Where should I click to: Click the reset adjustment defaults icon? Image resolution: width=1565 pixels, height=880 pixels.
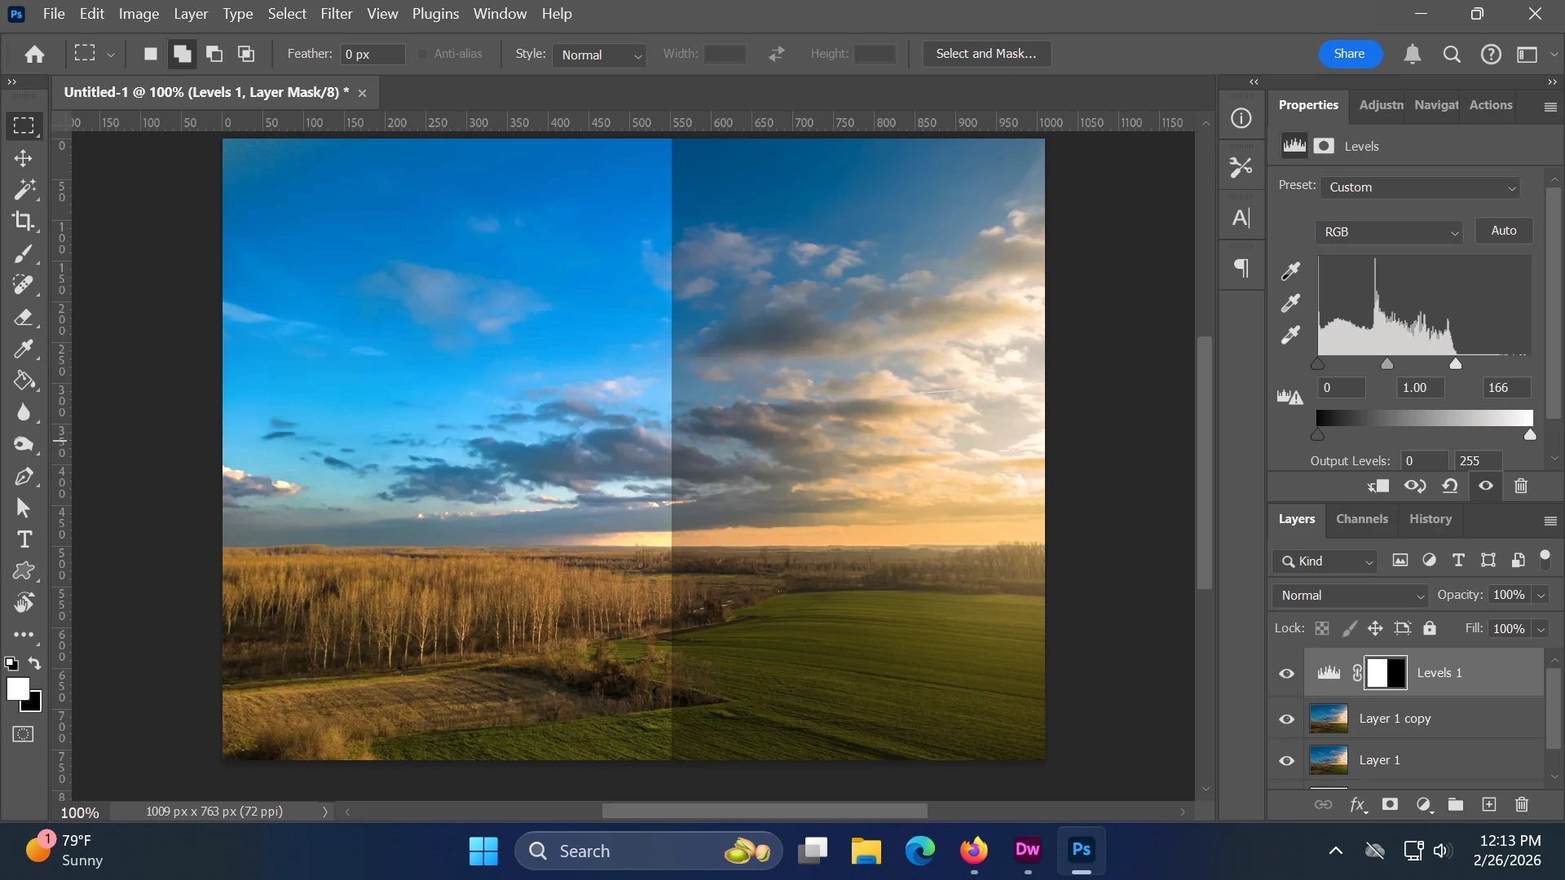(x=1450, y=486)
